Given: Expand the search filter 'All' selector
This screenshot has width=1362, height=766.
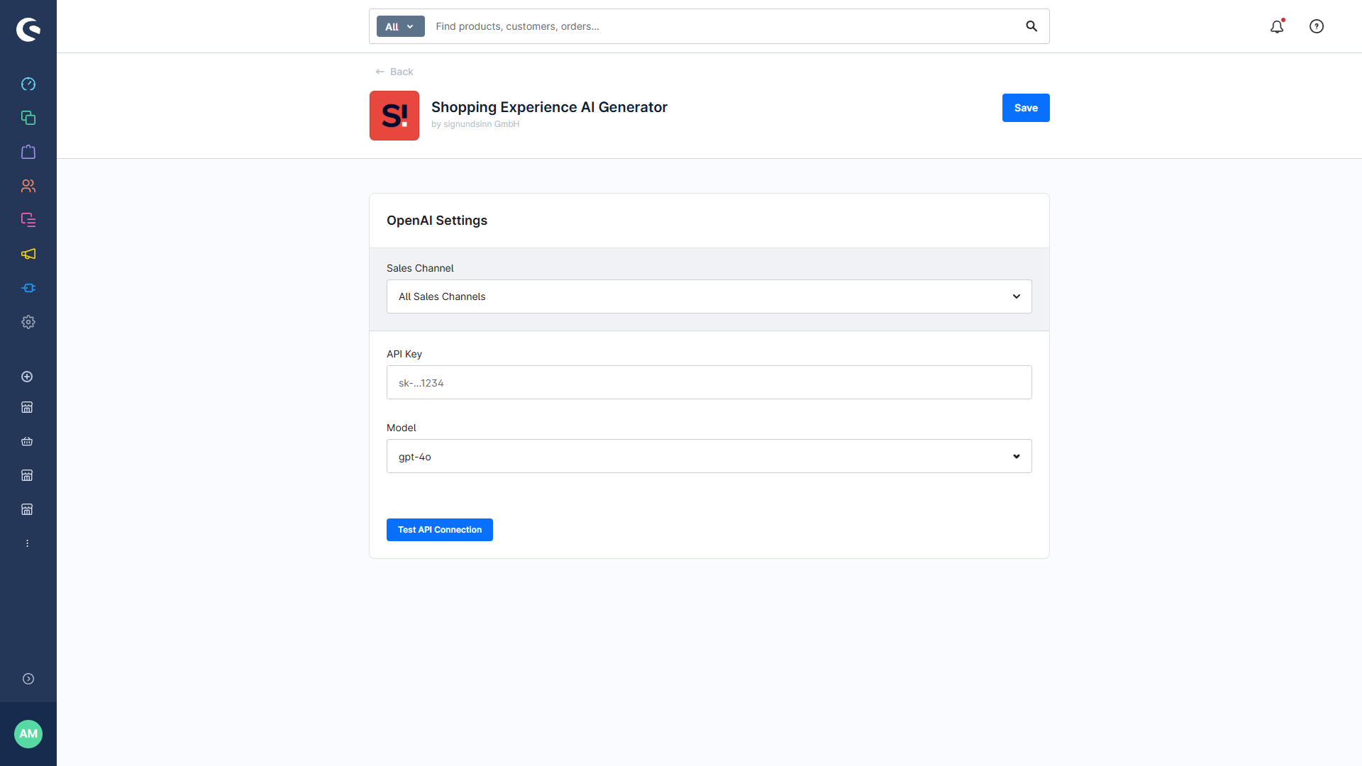Looking at the screenshot, I should (400, 26).
